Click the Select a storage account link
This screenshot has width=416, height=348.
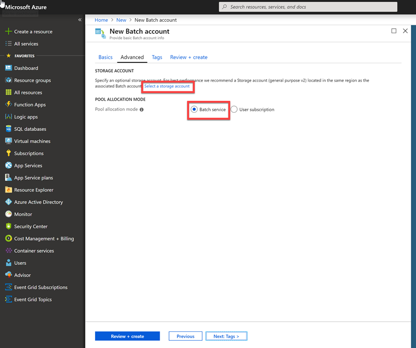click(167, 86)
